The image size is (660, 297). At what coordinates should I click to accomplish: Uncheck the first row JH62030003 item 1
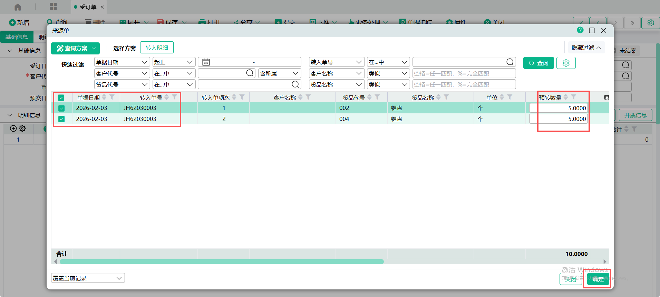pyautogui.click(x=61, y=108)
